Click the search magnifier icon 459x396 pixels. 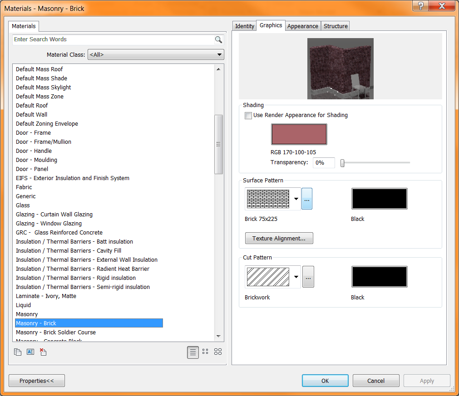point(219,39)
